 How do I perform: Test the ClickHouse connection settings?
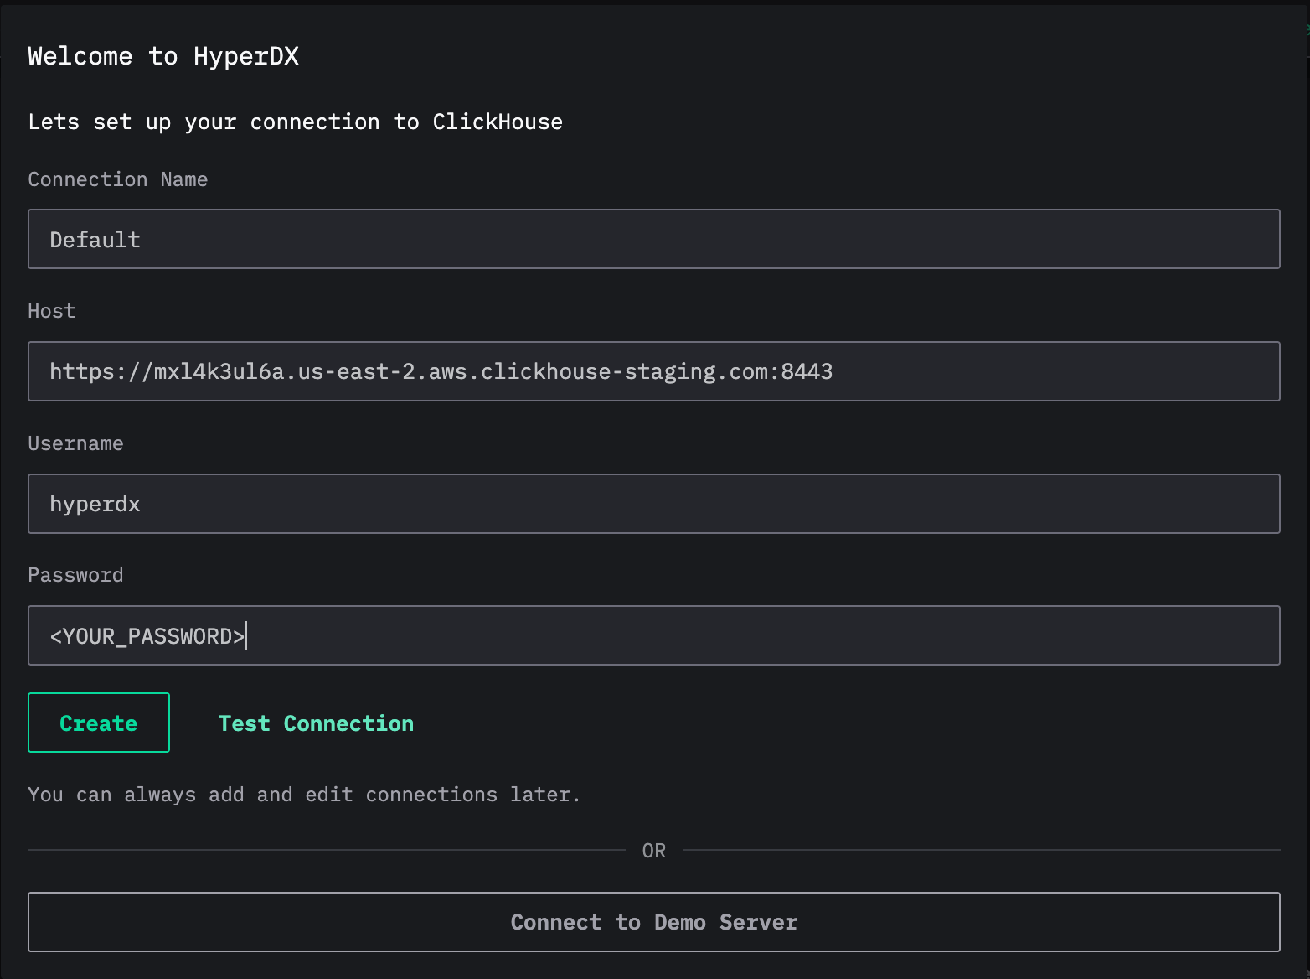point(316,723)
